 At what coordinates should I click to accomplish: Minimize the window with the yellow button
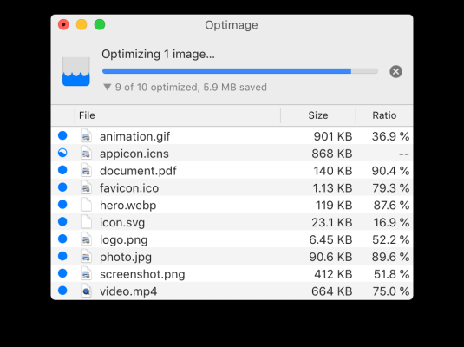82,24
